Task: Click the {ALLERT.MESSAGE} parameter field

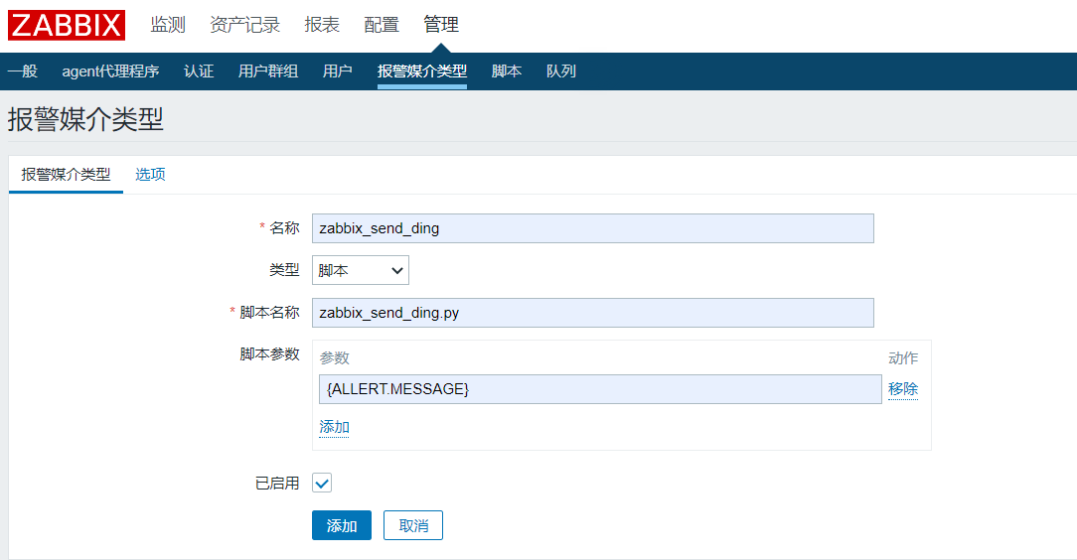Action: click(600, 389)
